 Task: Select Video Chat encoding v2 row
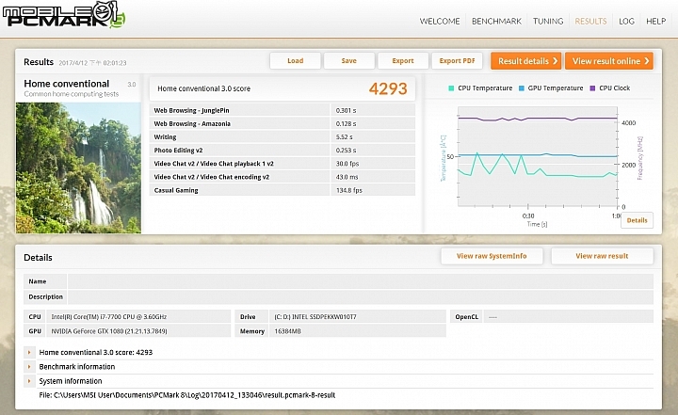coord(282,177)
